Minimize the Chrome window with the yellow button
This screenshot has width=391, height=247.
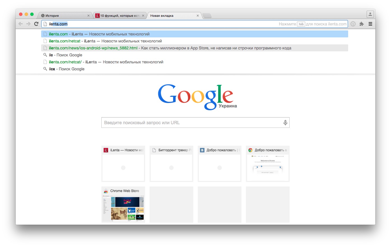tap(26, 14)
